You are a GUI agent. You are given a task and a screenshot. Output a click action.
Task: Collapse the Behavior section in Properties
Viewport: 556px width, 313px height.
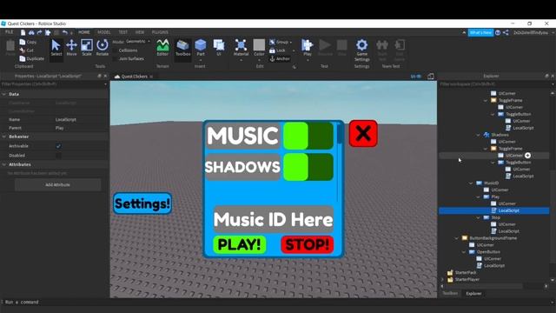click(4, 137)
